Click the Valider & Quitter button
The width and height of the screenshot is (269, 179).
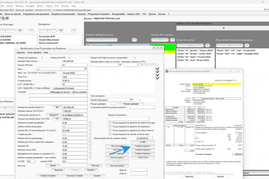48,175
